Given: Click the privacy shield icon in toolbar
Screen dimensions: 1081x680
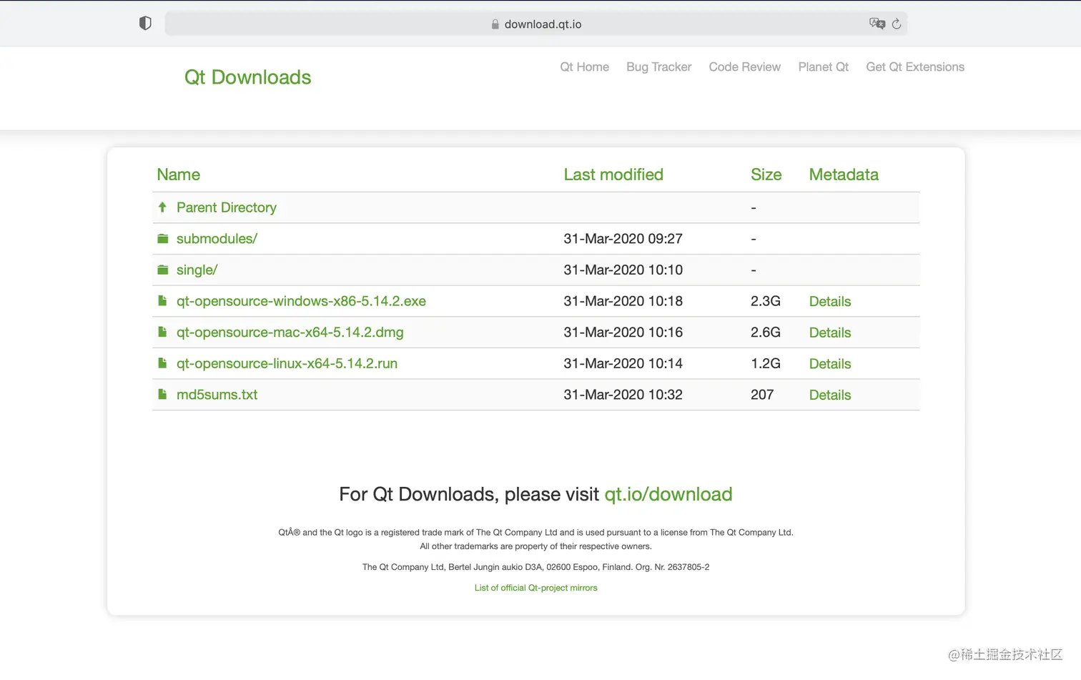Looking at the screenshot, I should coord(145,24).
